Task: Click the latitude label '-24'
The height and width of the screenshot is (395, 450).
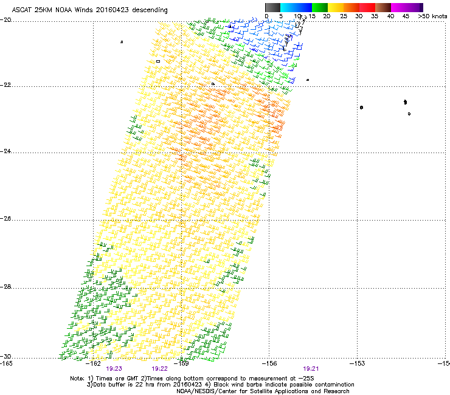Action: coord(5,151)
